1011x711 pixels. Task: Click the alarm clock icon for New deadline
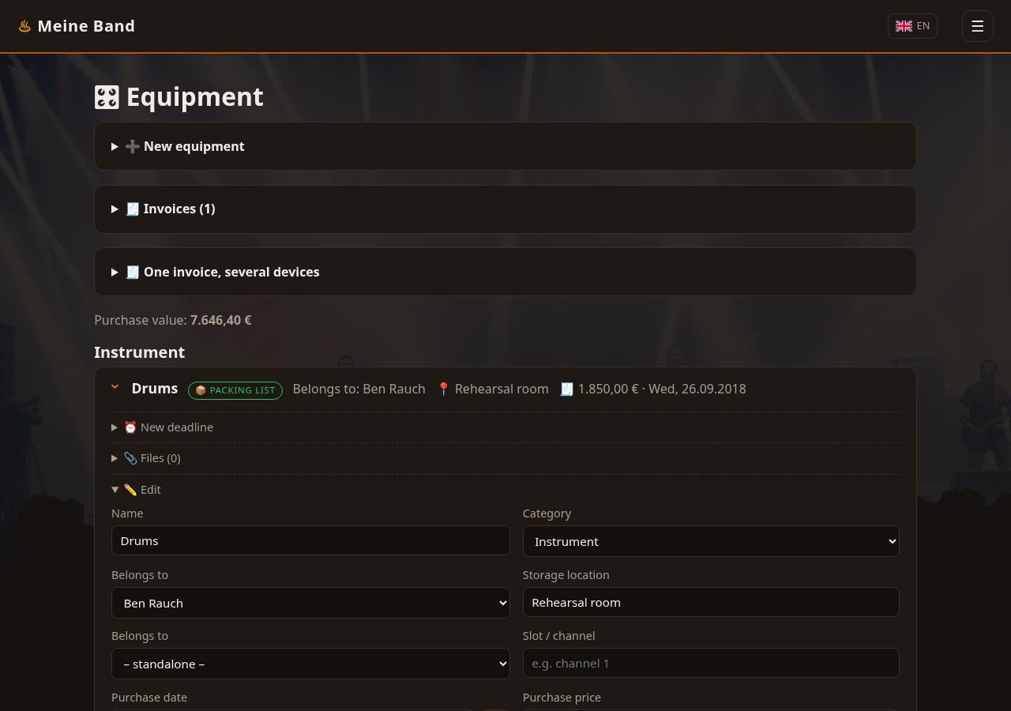[x=130, y=427]
